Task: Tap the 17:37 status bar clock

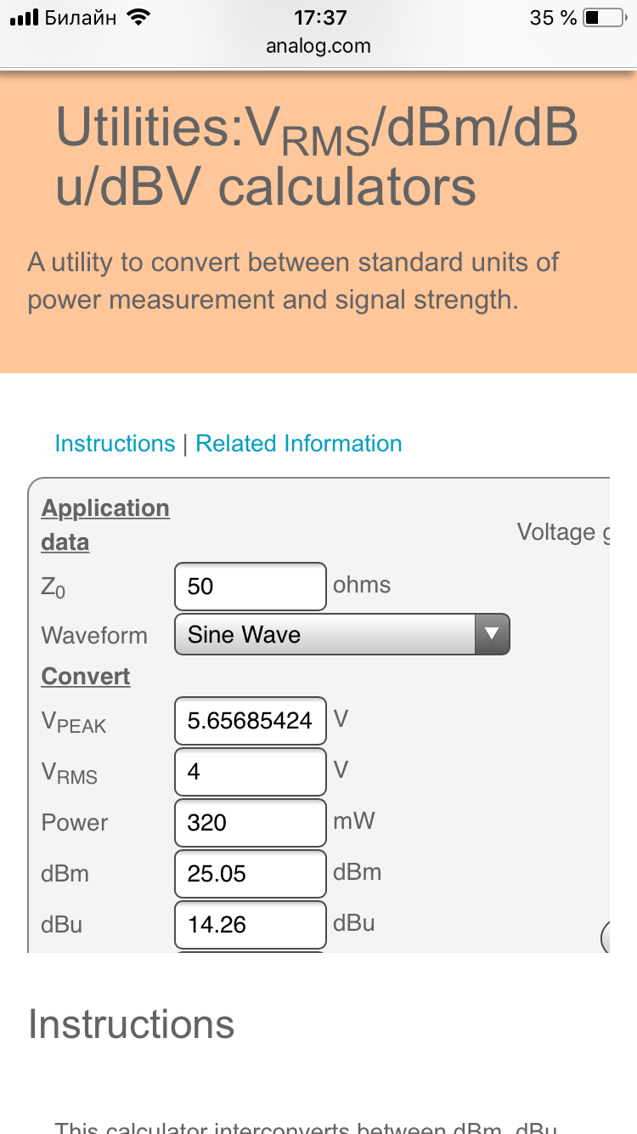Action: (x=319, y=17)
